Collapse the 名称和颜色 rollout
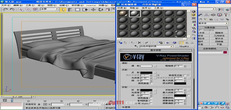This screenshot has height=110, width=231. pos(213,49)
